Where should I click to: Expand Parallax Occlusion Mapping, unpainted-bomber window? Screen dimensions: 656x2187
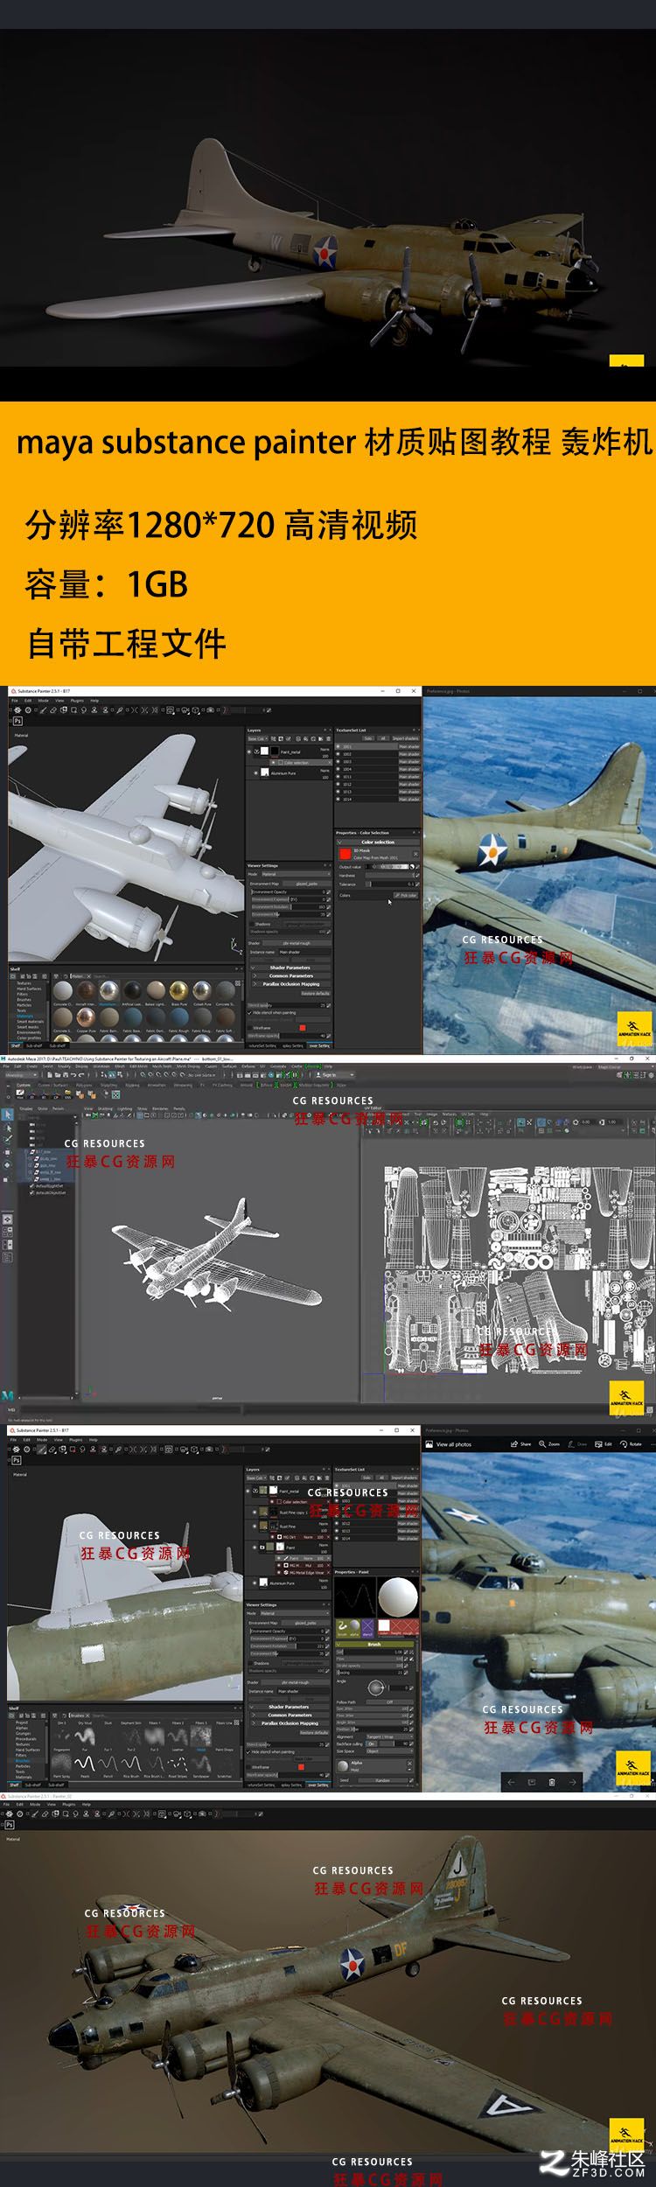point(290,984)
